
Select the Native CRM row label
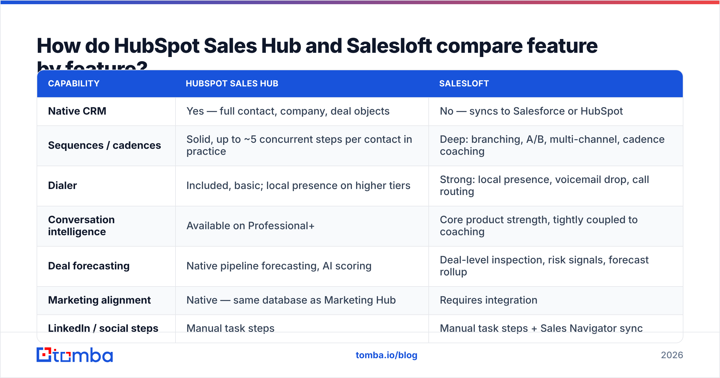[77, 111]
